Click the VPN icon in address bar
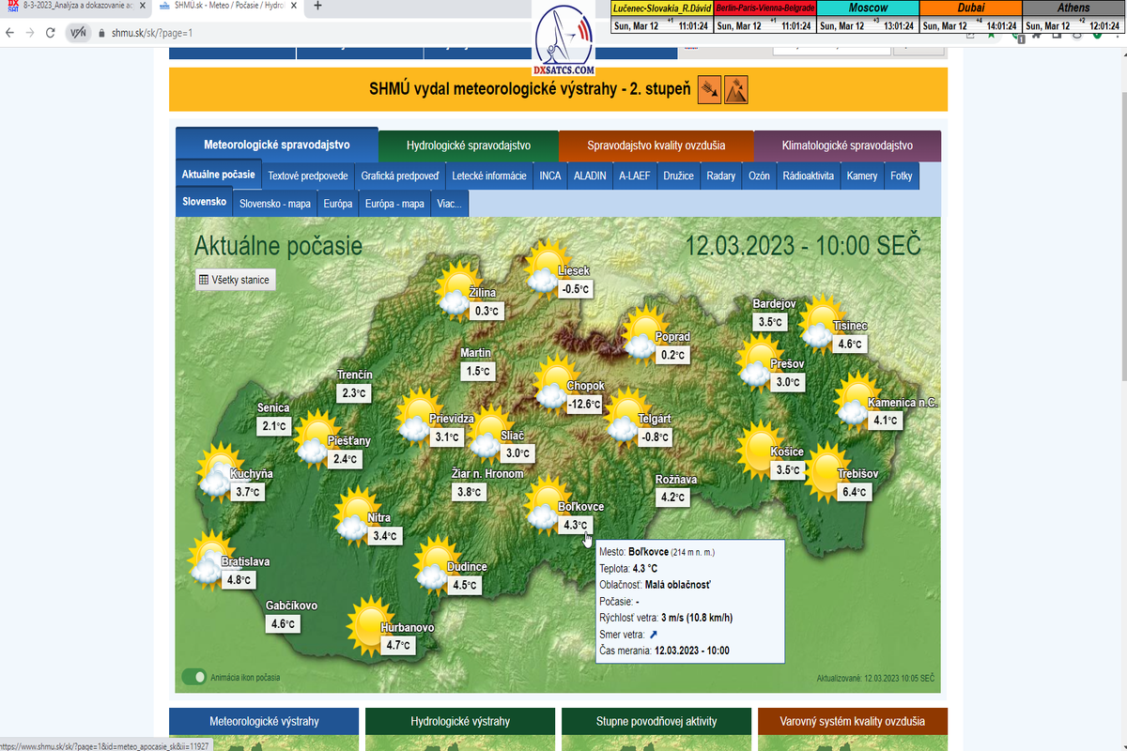Screen dimensions: 1127x751 tap(78, 33)
